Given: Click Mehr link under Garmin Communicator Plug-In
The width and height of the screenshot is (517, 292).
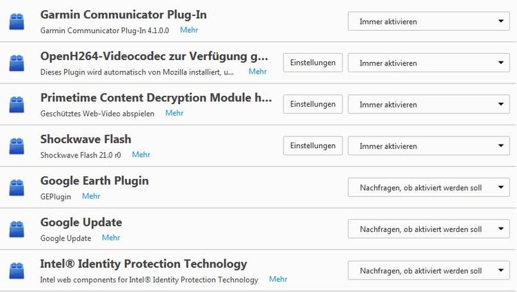Looking at the screenshot, I should (189, 30).
